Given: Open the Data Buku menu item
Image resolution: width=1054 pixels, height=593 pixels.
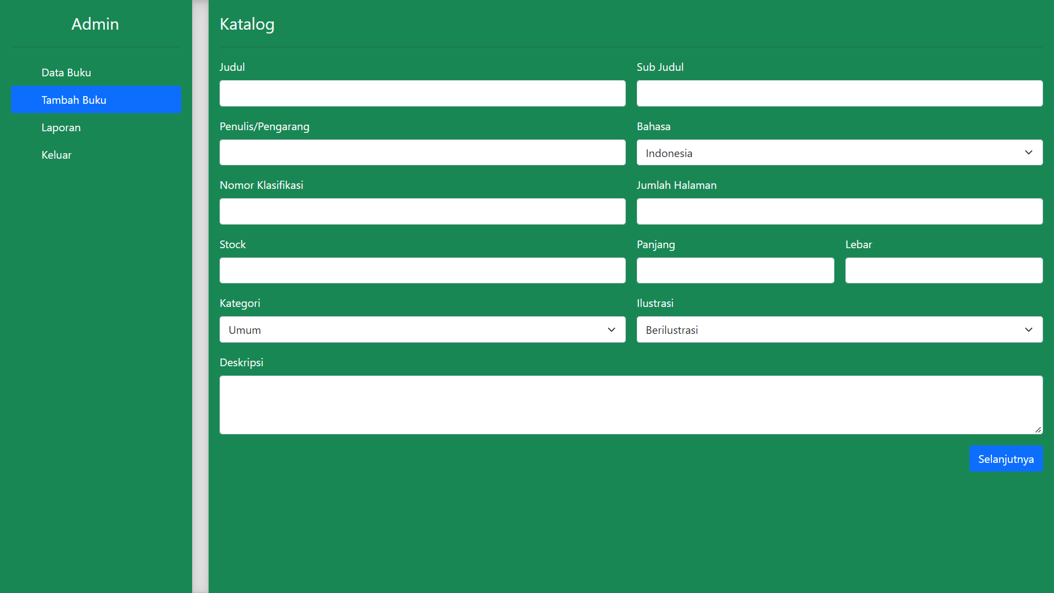Looking at the screenshot, I should coord(96,72).
